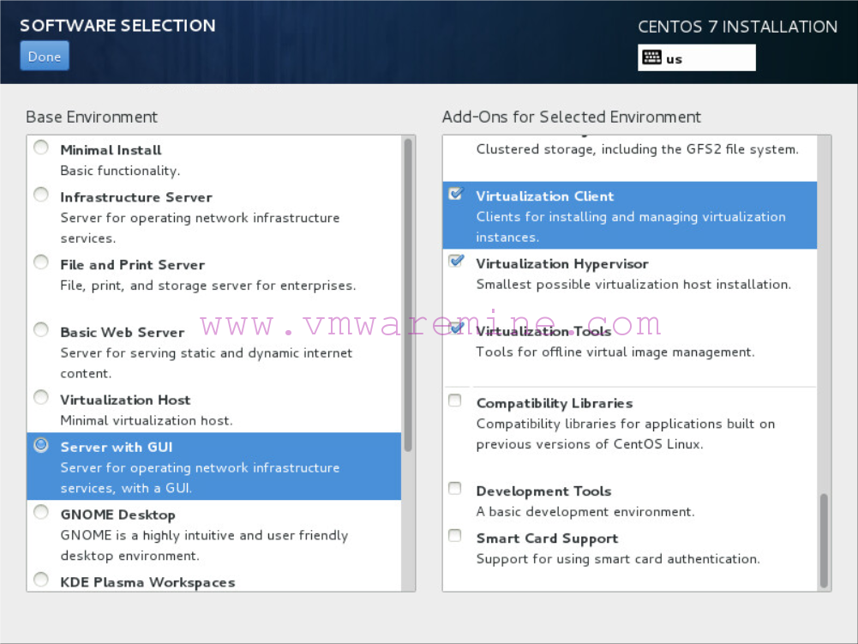Click the "Basic Web Server" label

click(123, 333)
